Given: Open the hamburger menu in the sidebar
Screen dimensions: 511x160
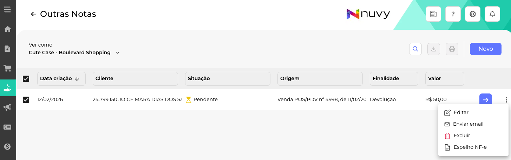Looking at the screenshot, I should (7, 9).
